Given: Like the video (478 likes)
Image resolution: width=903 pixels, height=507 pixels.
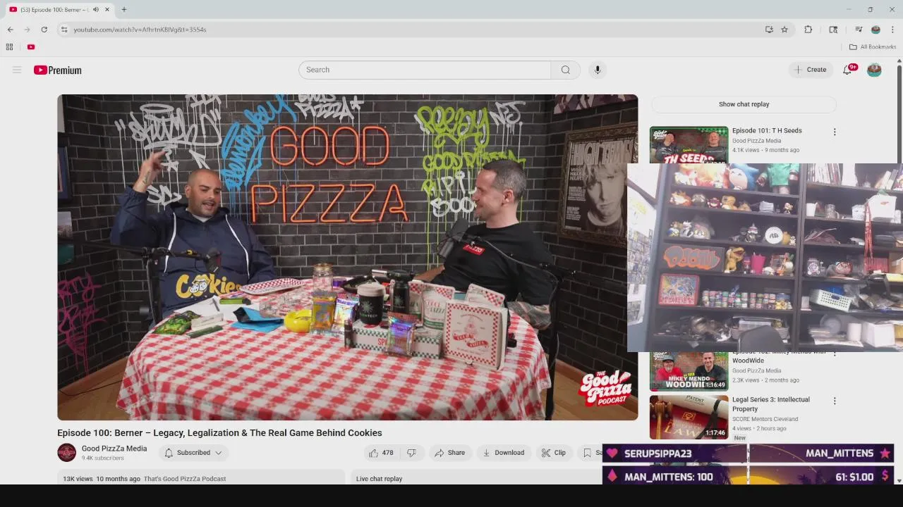Looking at the screenshot, I should (x=380, y=453).
